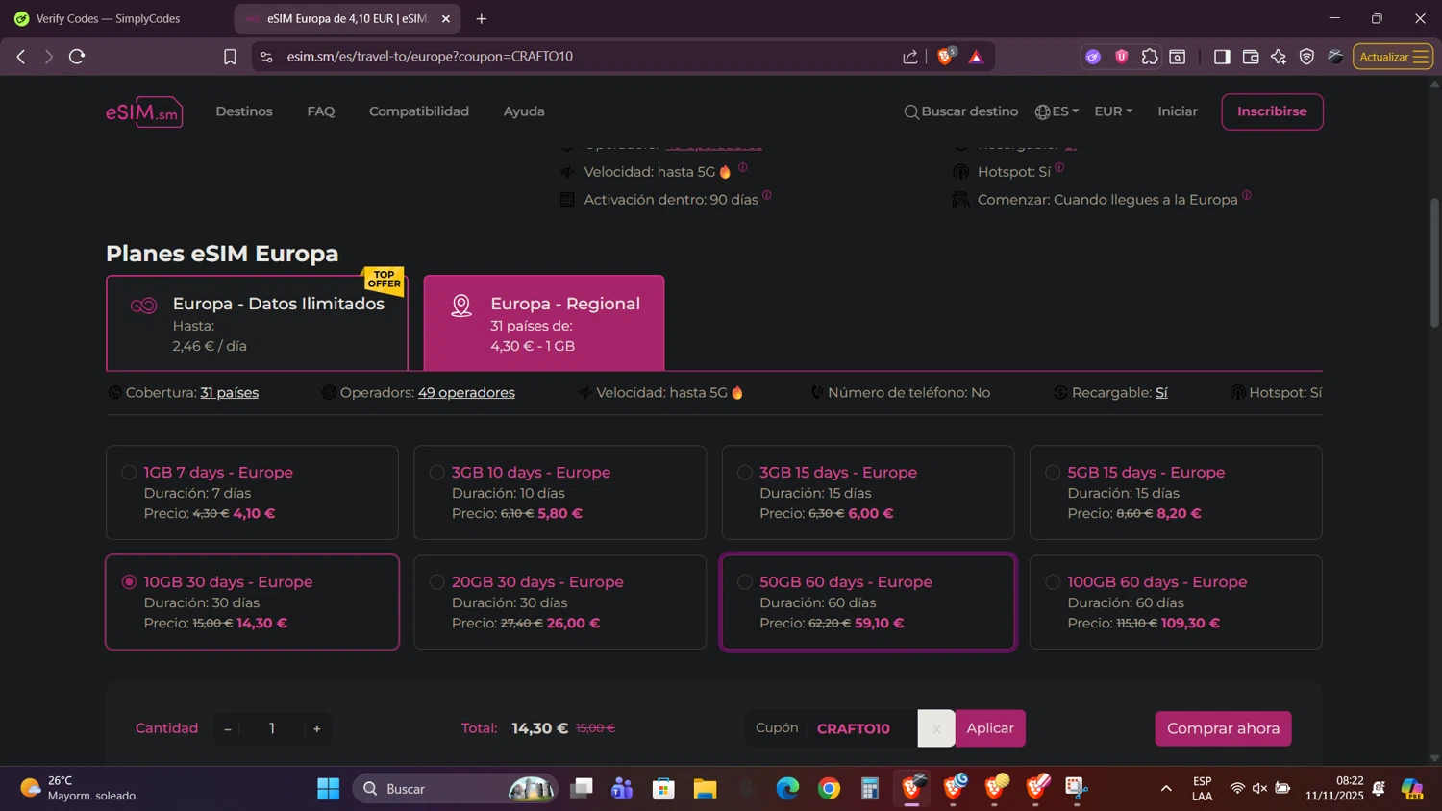
Task: Open the Ayuda menu item
Action: [x=524, y=111]
